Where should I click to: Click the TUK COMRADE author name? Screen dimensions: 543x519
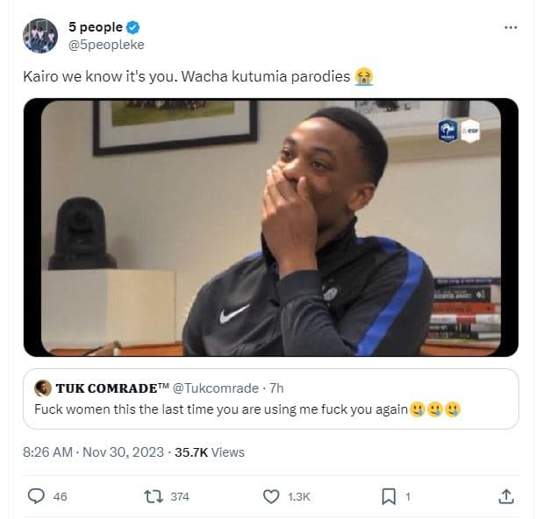[x=113, y=387]
